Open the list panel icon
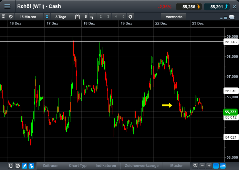This screenshot has height=170, width=239. pos(3,17)
